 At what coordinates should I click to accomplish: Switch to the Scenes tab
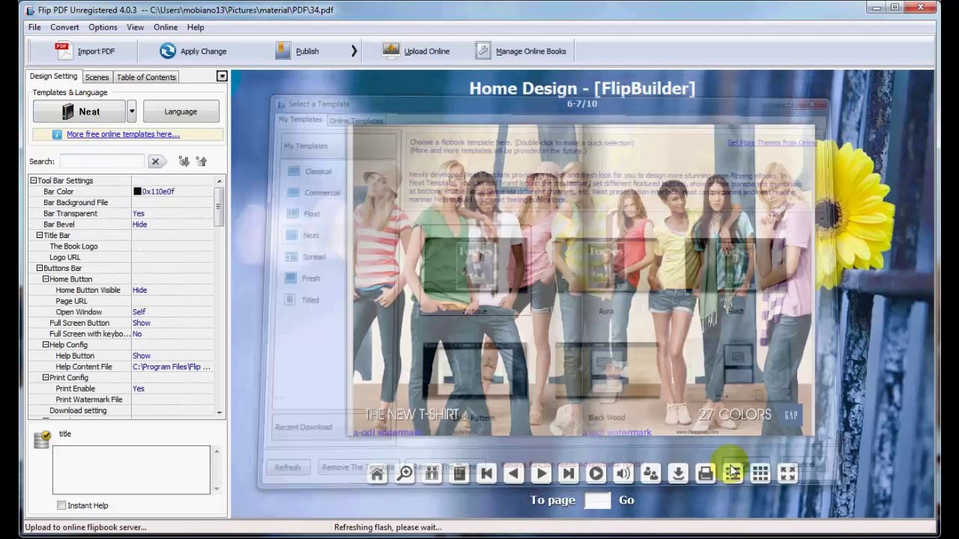pos(97,77)
